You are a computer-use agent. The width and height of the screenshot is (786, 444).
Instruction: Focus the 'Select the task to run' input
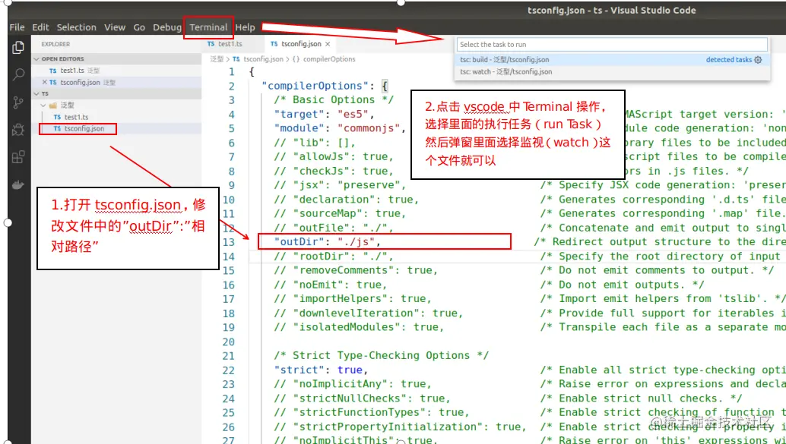coord(612,45)
